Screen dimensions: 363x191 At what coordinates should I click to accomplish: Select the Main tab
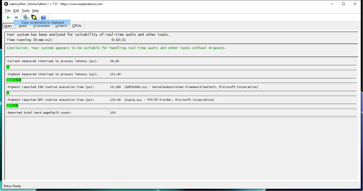click(8, 26)
